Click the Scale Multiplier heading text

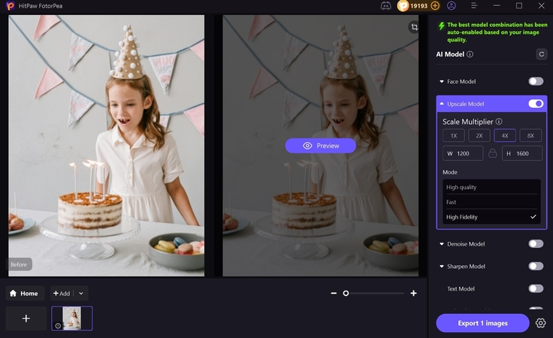pos(467,122)
